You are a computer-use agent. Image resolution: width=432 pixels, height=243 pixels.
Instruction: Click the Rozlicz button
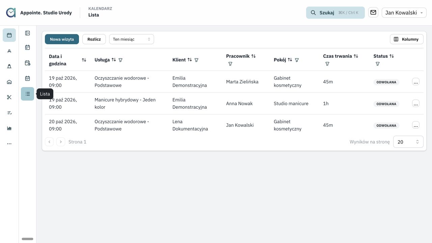point(94,39)
